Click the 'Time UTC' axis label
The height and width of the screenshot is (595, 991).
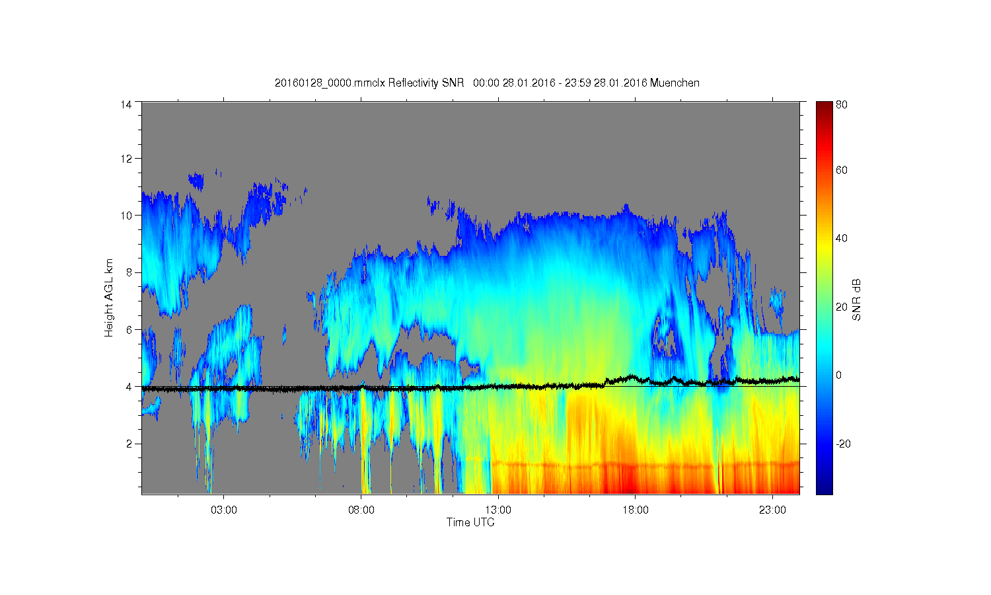[x=470, y=522]
